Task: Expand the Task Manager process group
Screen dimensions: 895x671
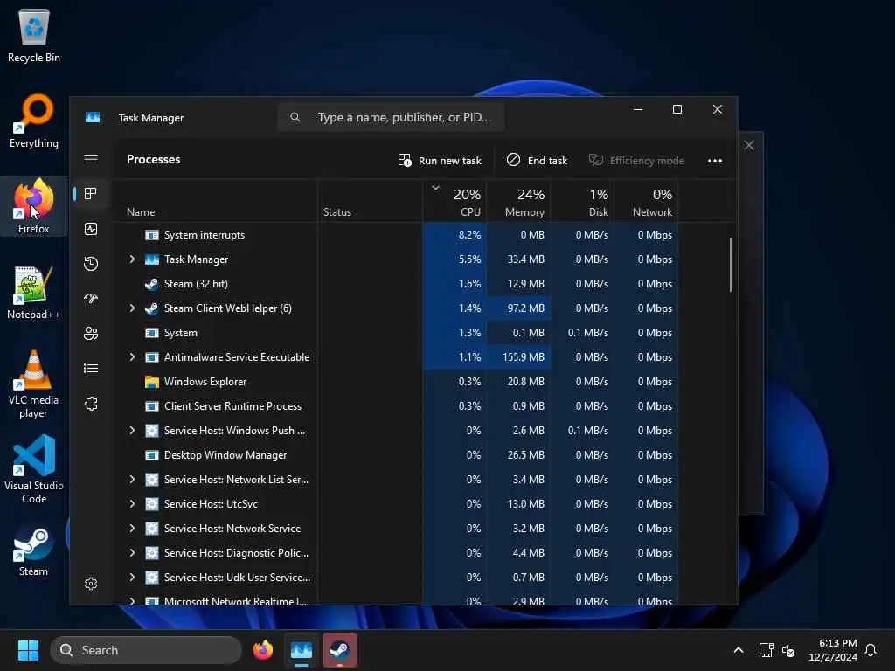Action: [133, 259]
